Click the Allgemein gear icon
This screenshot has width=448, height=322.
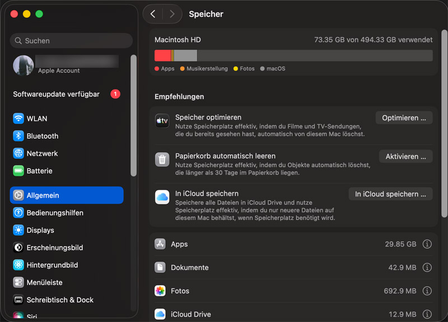click(x=18, y=195)
